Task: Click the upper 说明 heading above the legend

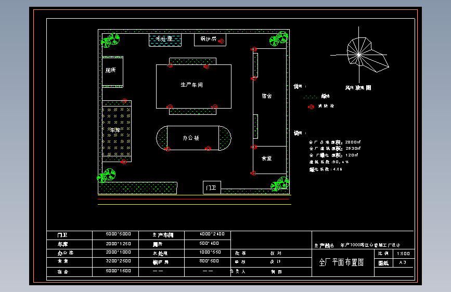Action: [300, 86]
